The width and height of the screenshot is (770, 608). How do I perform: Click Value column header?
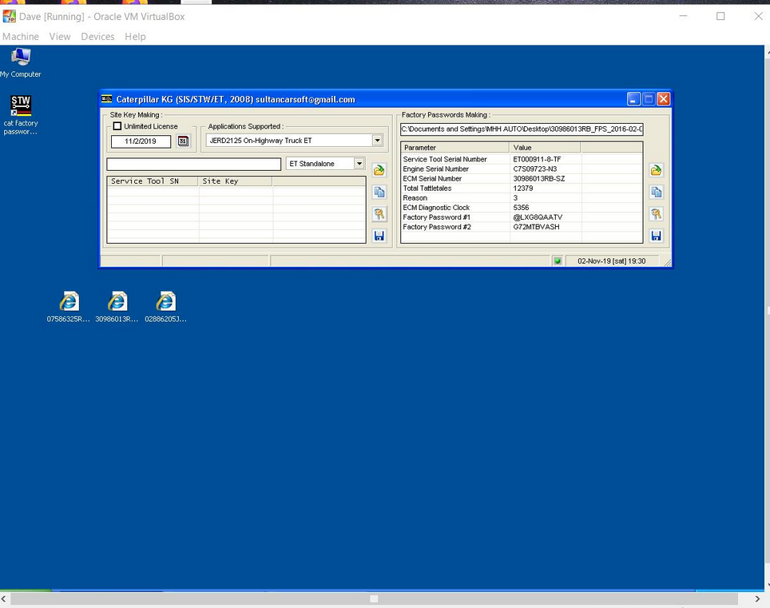(x=545, y=147)
